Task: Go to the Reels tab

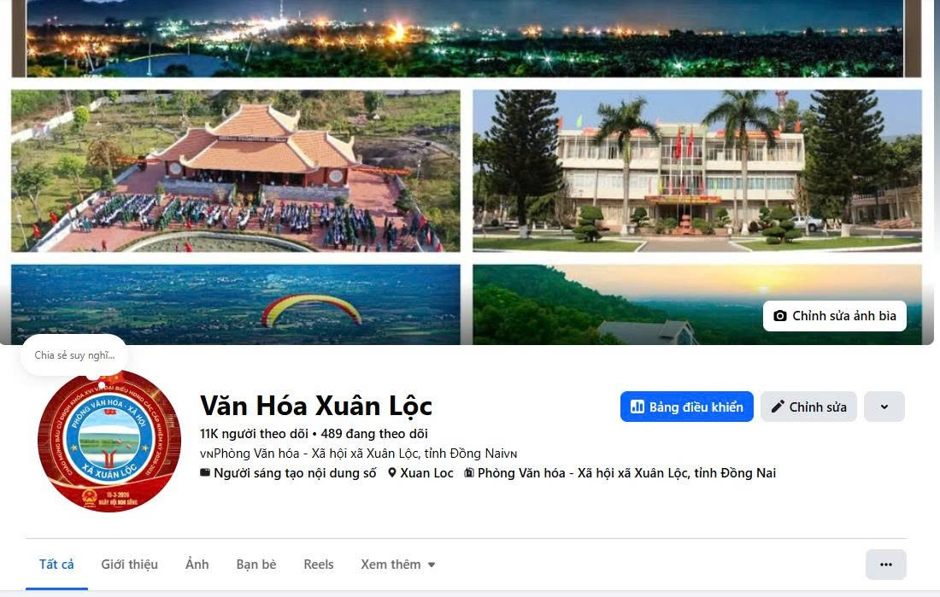Action: (x=319, y=565)
